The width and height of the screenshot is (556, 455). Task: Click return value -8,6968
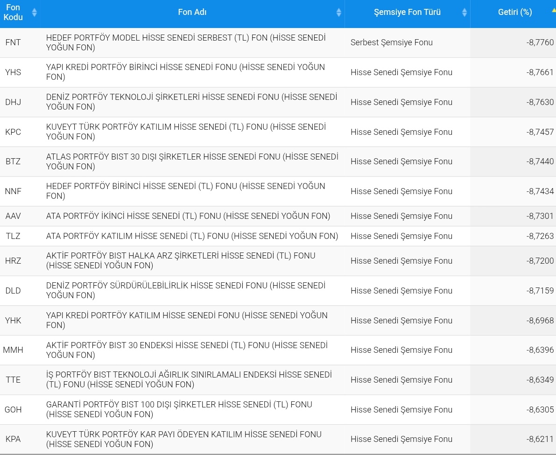pyautogui.click(x=540, y=320)
